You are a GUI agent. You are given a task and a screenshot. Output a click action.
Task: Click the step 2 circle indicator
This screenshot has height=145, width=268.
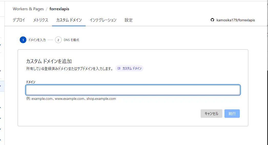pyautogui.click(x=58, y=40)
